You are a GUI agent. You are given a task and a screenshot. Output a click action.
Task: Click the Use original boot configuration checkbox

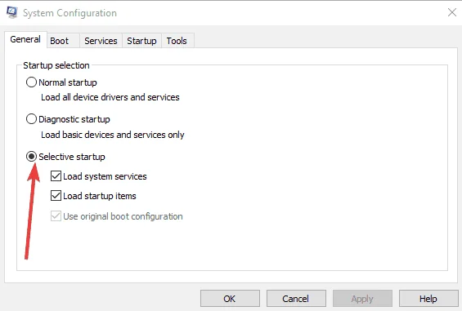[x=56, y=216]
